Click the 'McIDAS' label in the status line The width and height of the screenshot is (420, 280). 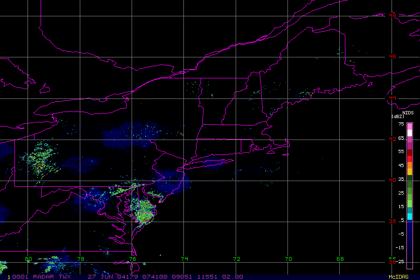point(399,277)
